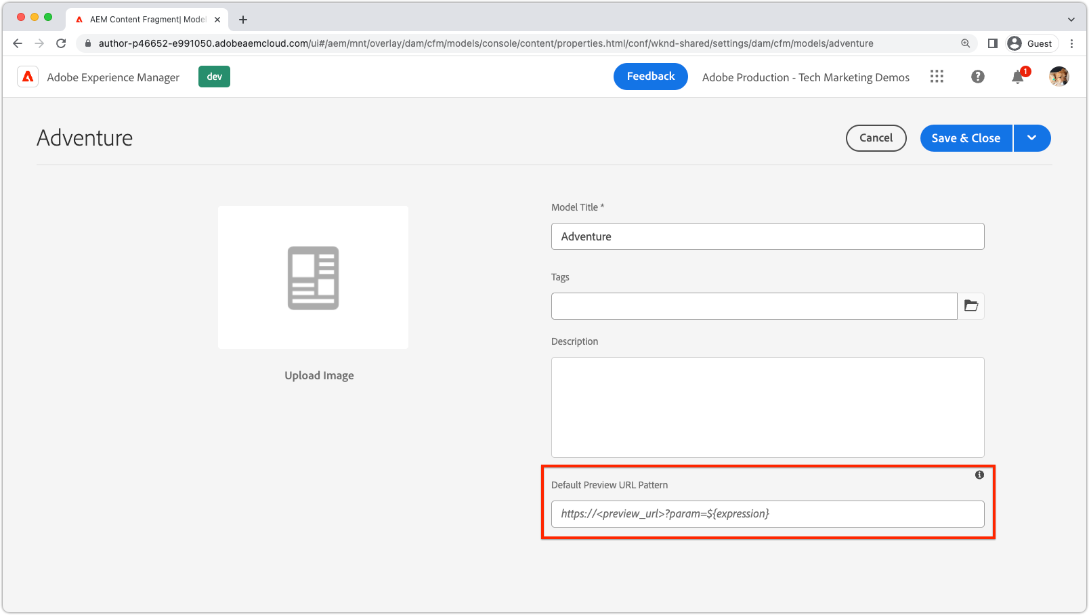The height and width of the screenshot is (615, 1089).
Task: Click the Save & Close button
Action: [966, 138]
